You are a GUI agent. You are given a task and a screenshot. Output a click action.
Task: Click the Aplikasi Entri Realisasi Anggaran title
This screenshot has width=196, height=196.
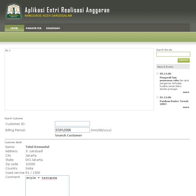tap(67, 10)
